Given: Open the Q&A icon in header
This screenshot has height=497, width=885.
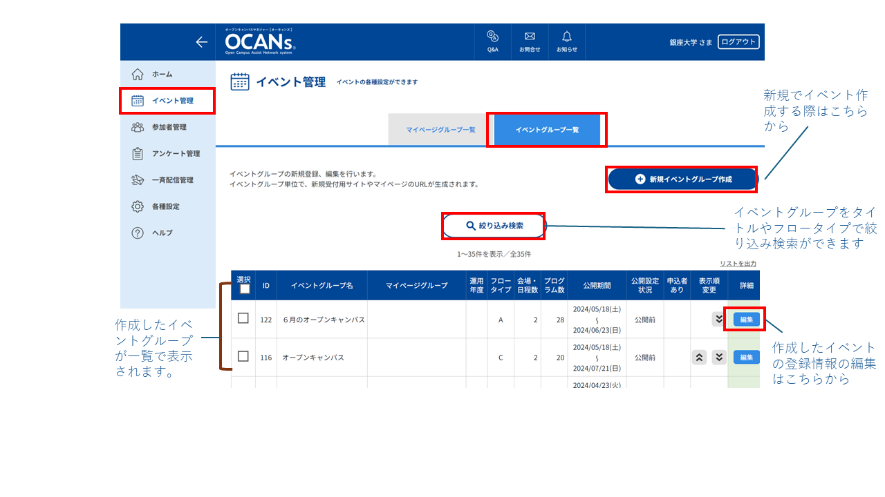Looking at the screenshot, I should point(492,41).
